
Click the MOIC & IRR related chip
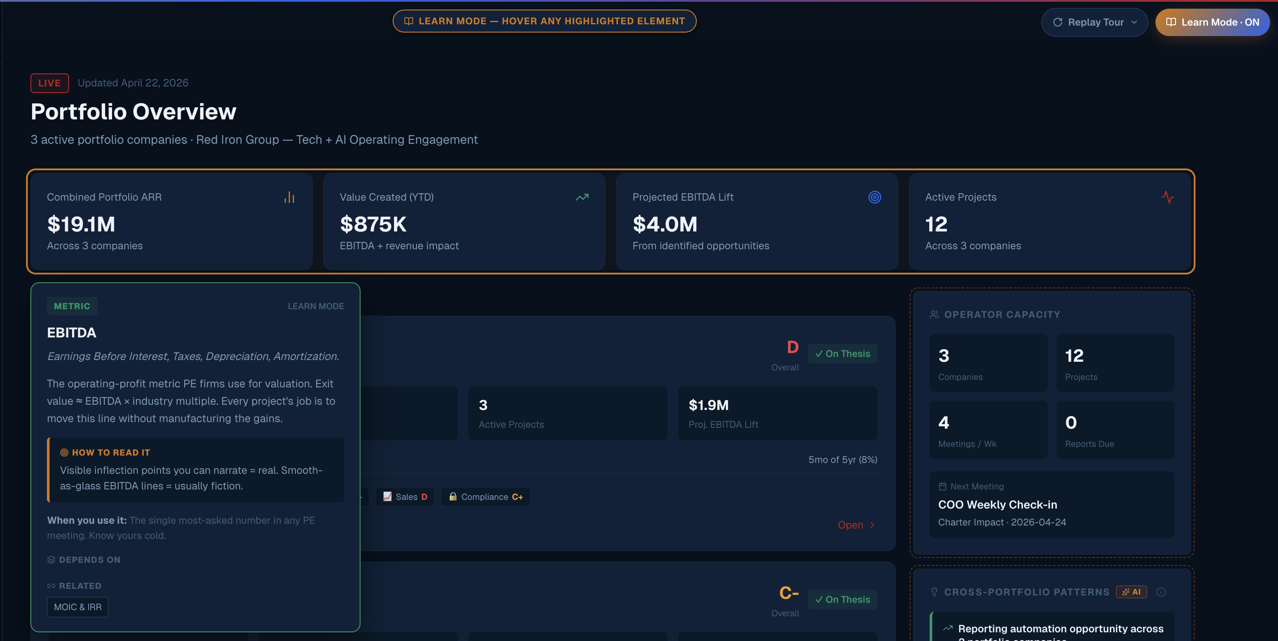click(x=77, y=607)
